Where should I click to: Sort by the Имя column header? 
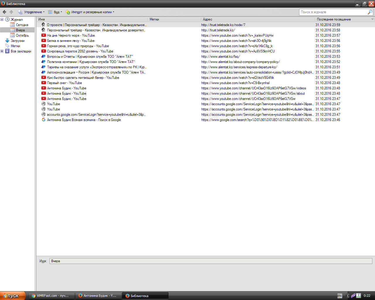coord(92,19)
